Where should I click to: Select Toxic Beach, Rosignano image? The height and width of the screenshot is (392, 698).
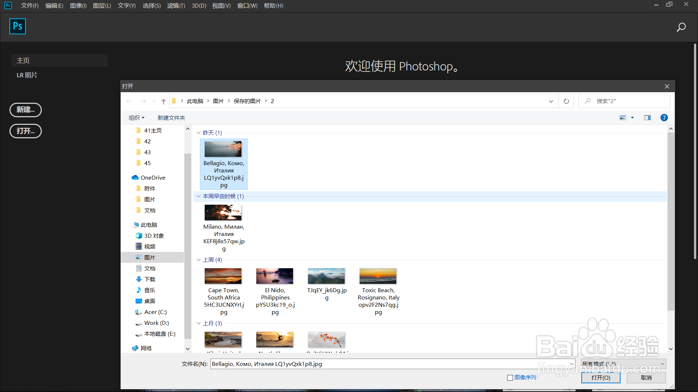pos(378,291)
